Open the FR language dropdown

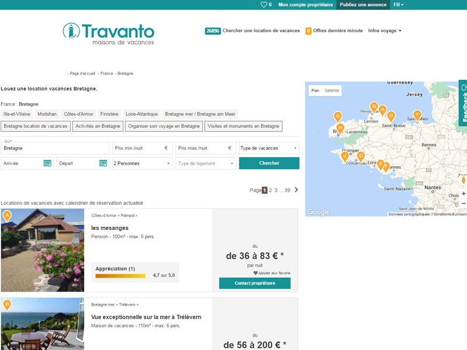click(398, 5)
